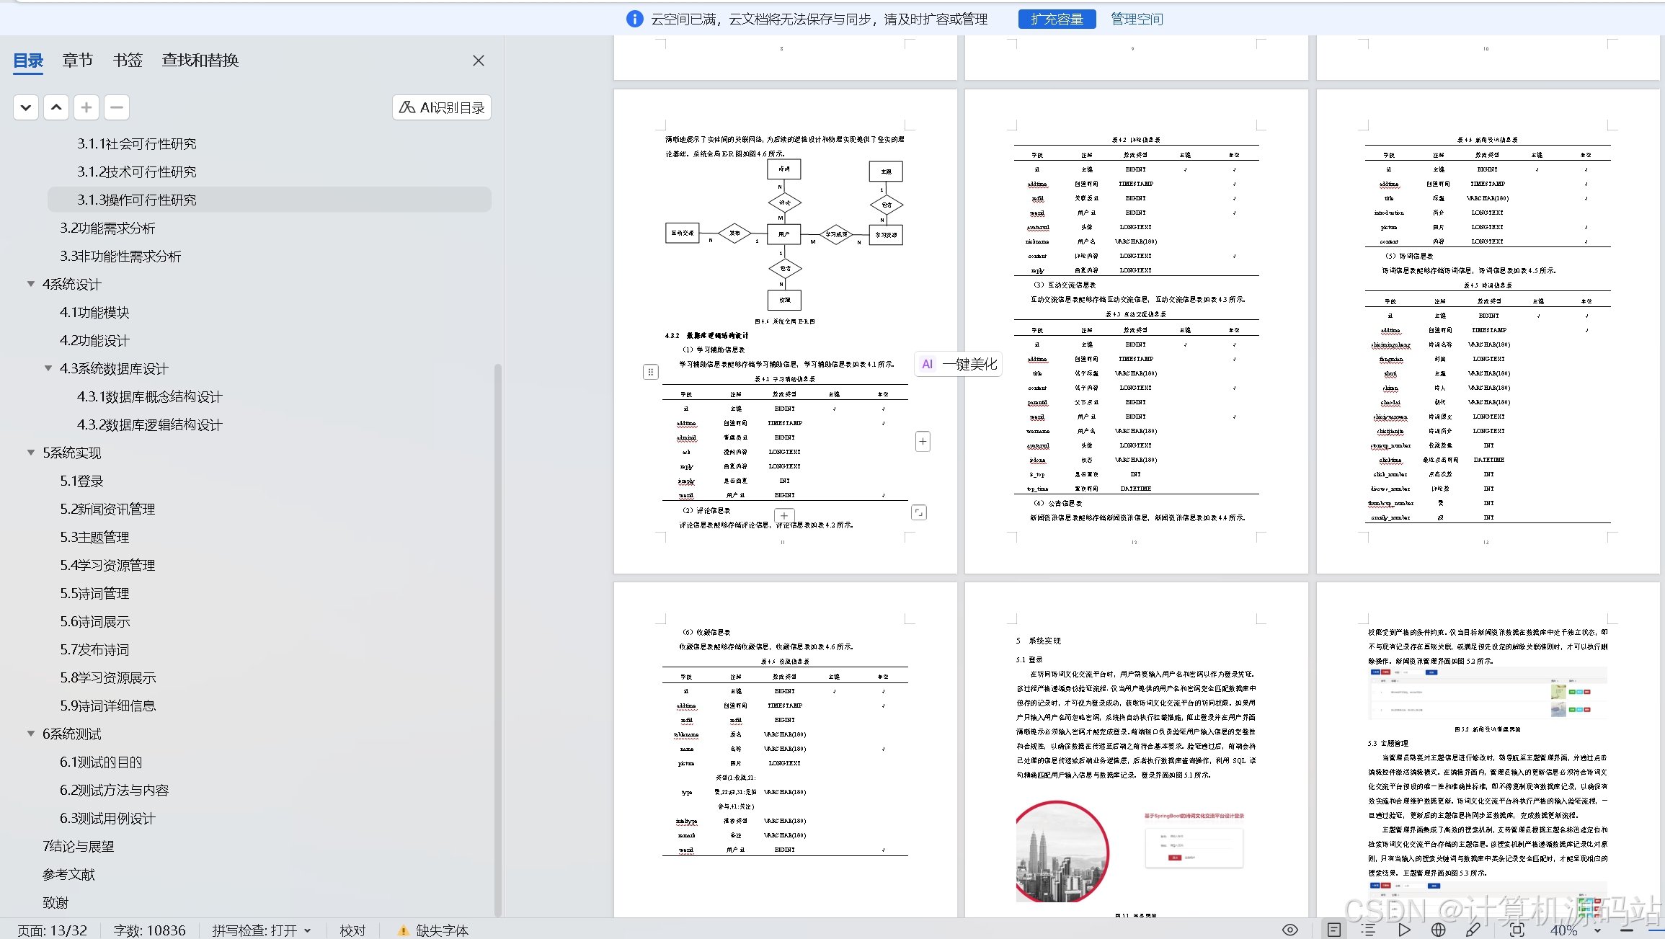The height and width of the screenshot is (939, 1665).
Task: Click the plus promote-level button
Action: 86,107
